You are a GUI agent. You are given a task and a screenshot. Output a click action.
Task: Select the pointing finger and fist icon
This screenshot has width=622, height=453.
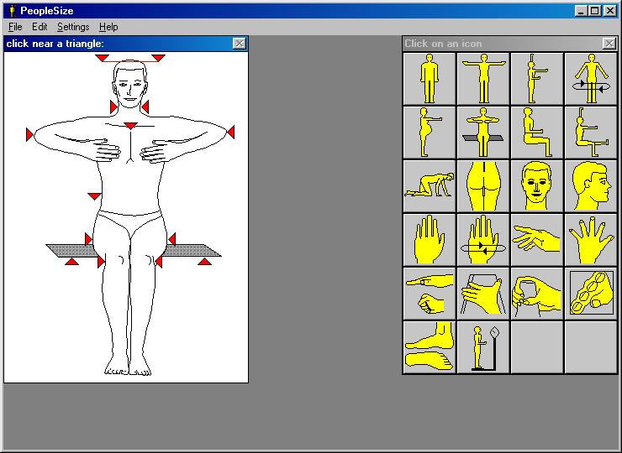[x=430, y=294]
